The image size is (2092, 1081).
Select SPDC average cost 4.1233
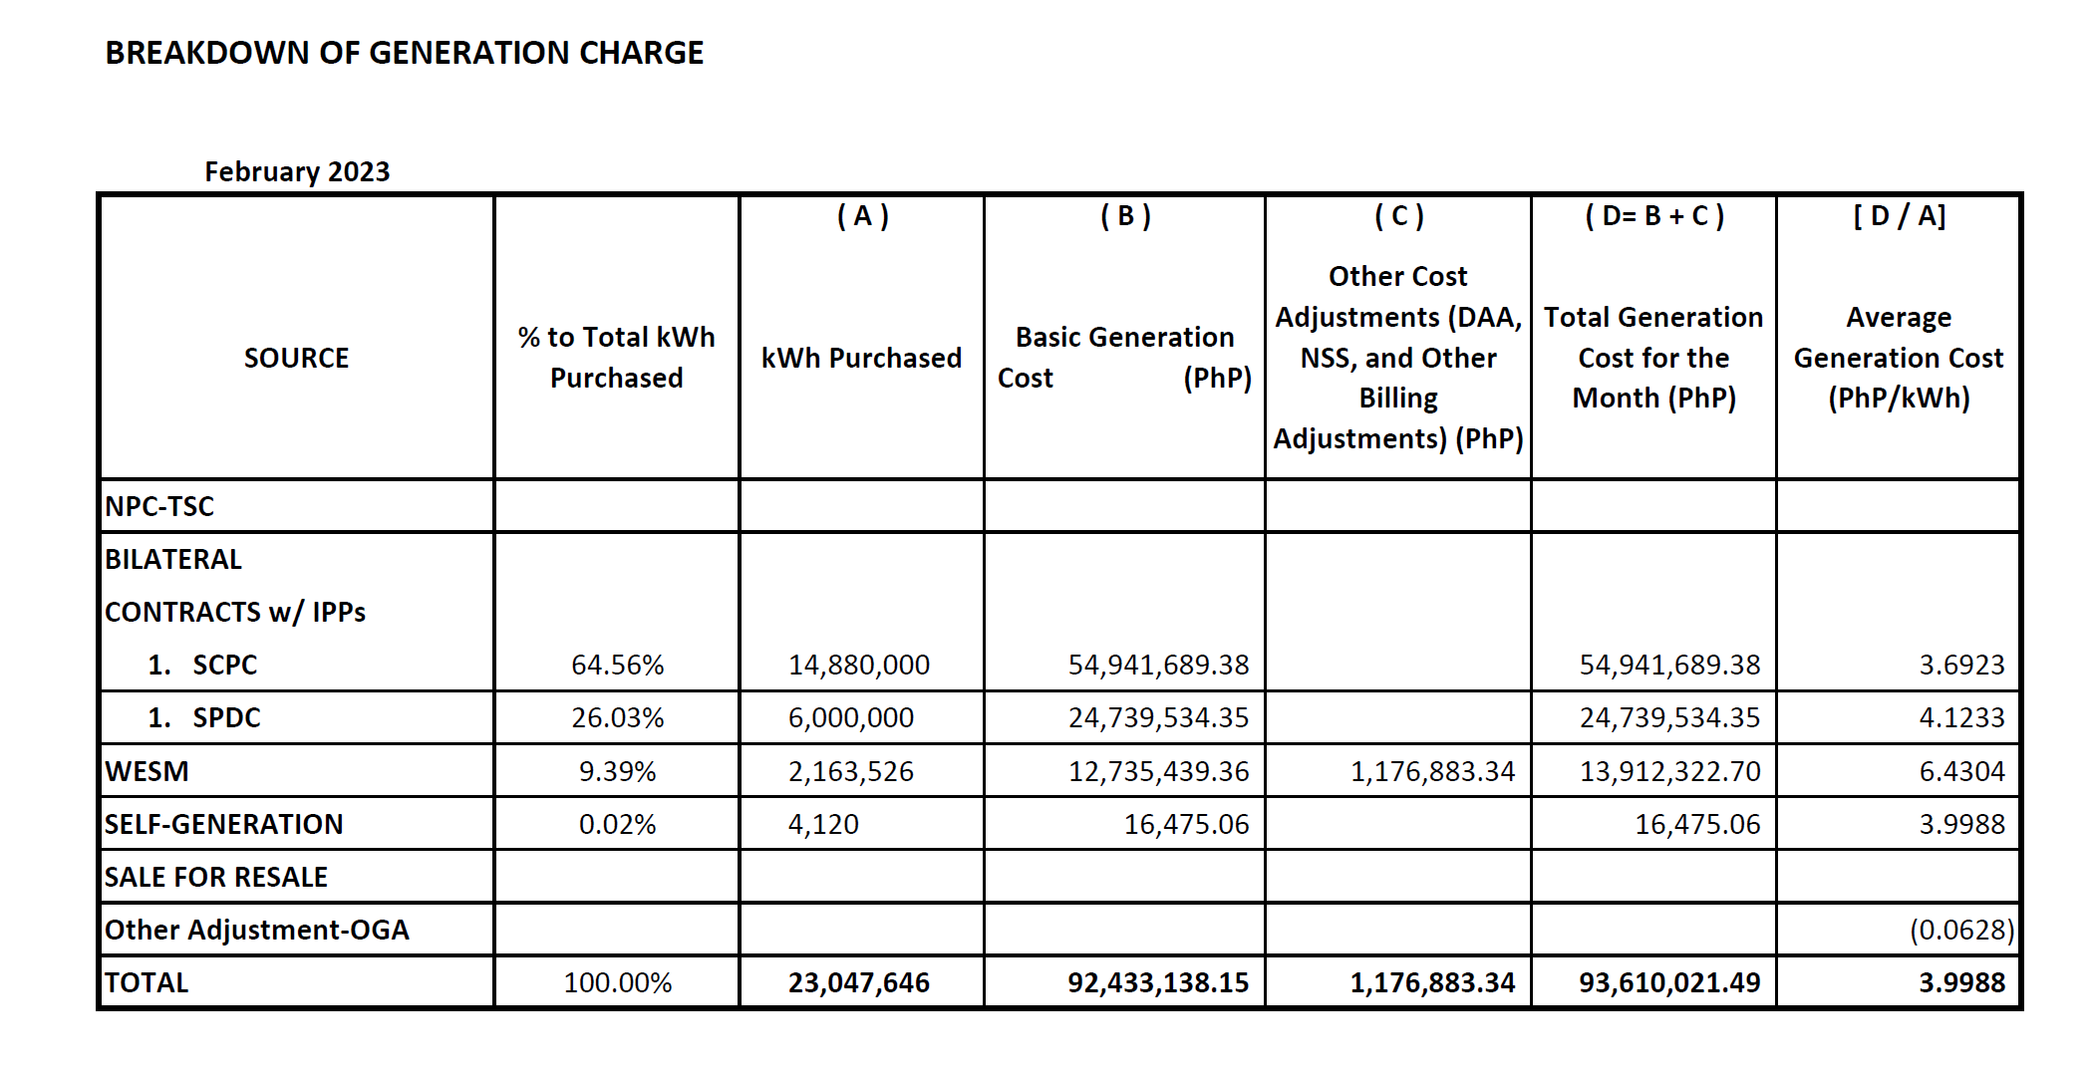[x=1961, y=717]
